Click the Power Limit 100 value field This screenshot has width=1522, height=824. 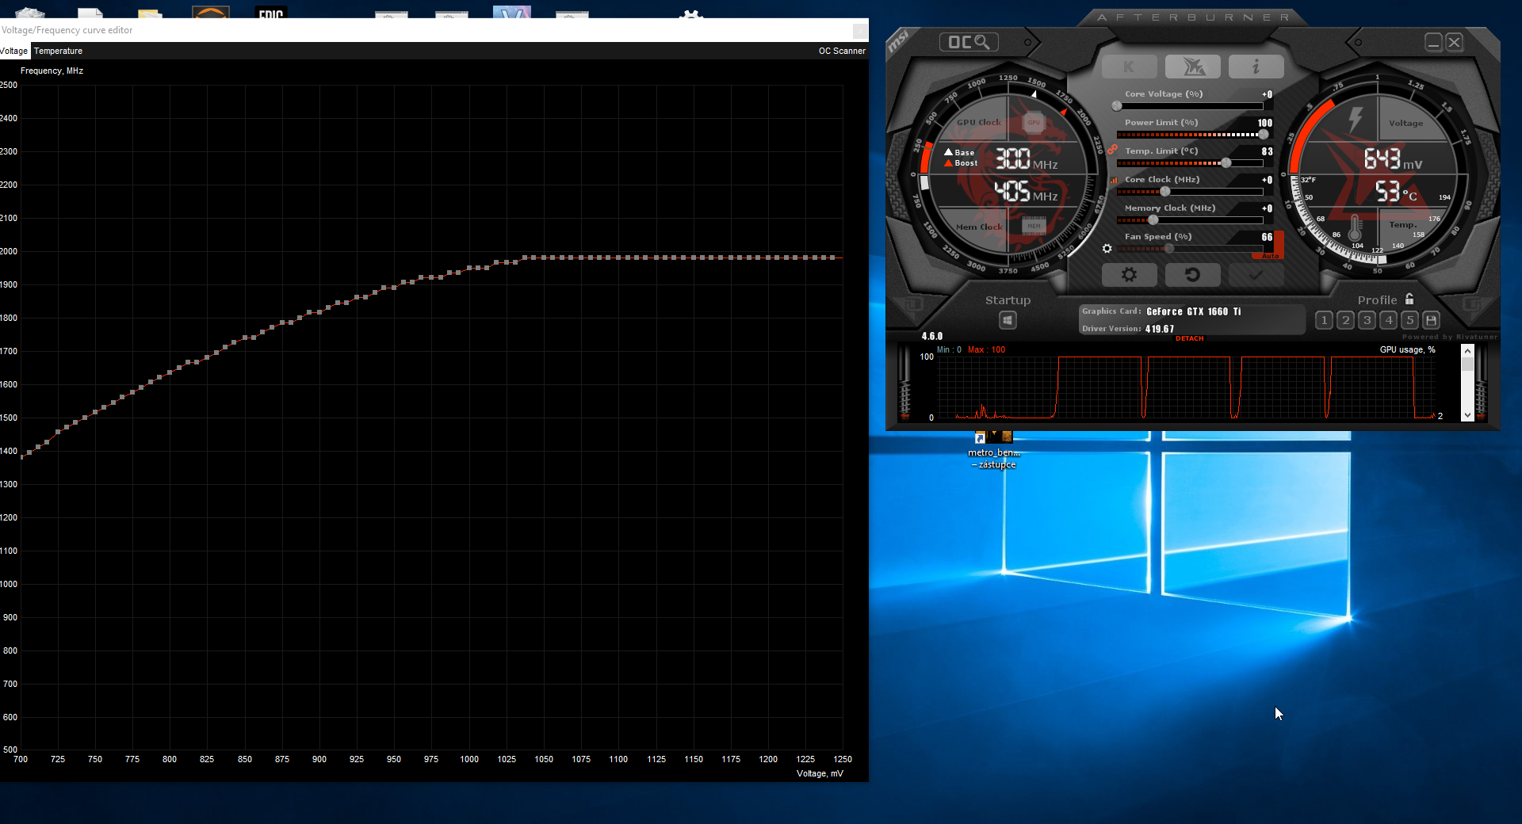click(1265, 123)
